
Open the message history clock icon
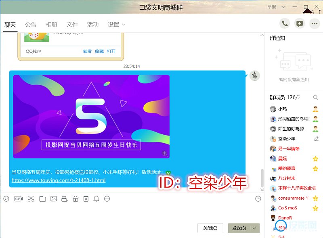click(x=258, y=199)
